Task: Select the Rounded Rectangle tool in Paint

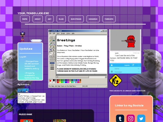Action: [x=54, y=60]
